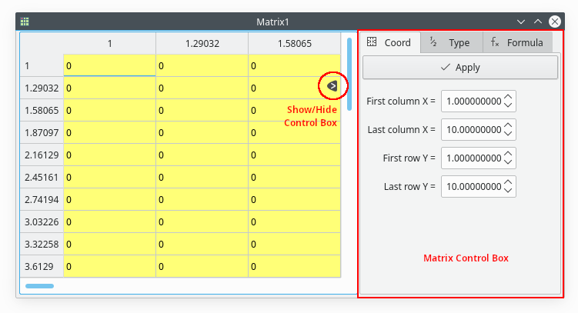This screenshot has height=313, width=578.
Task: Select row header 2.16129
Action: point(42,155)
